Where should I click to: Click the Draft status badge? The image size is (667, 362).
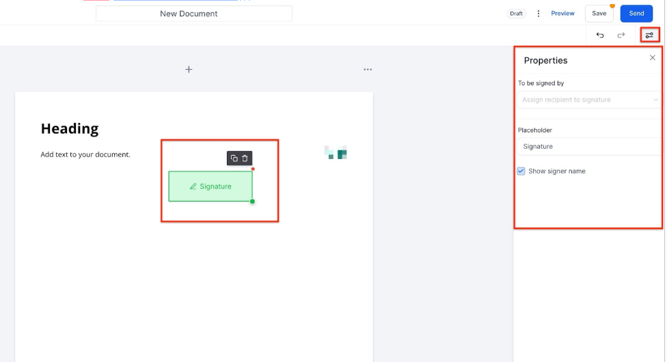(x=516, y=14)
